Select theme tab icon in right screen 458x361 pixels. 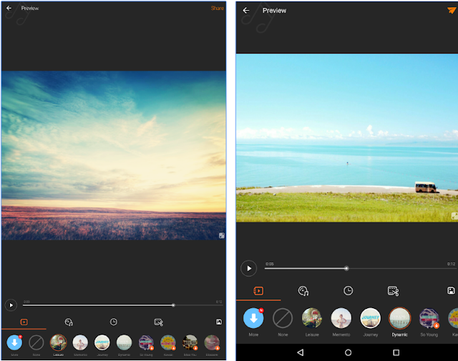258,291
